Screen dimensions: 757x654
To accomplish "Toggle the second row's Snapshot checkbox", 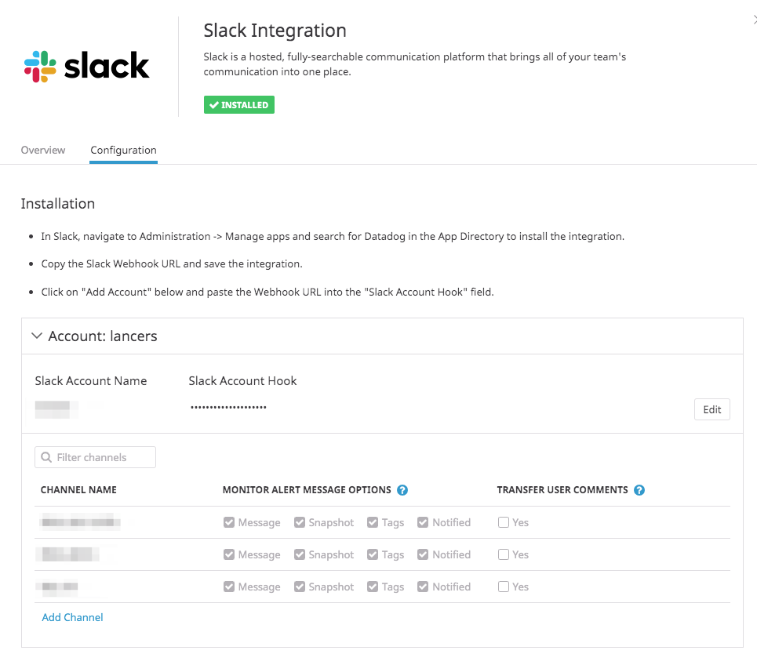I will pos(300,554).
